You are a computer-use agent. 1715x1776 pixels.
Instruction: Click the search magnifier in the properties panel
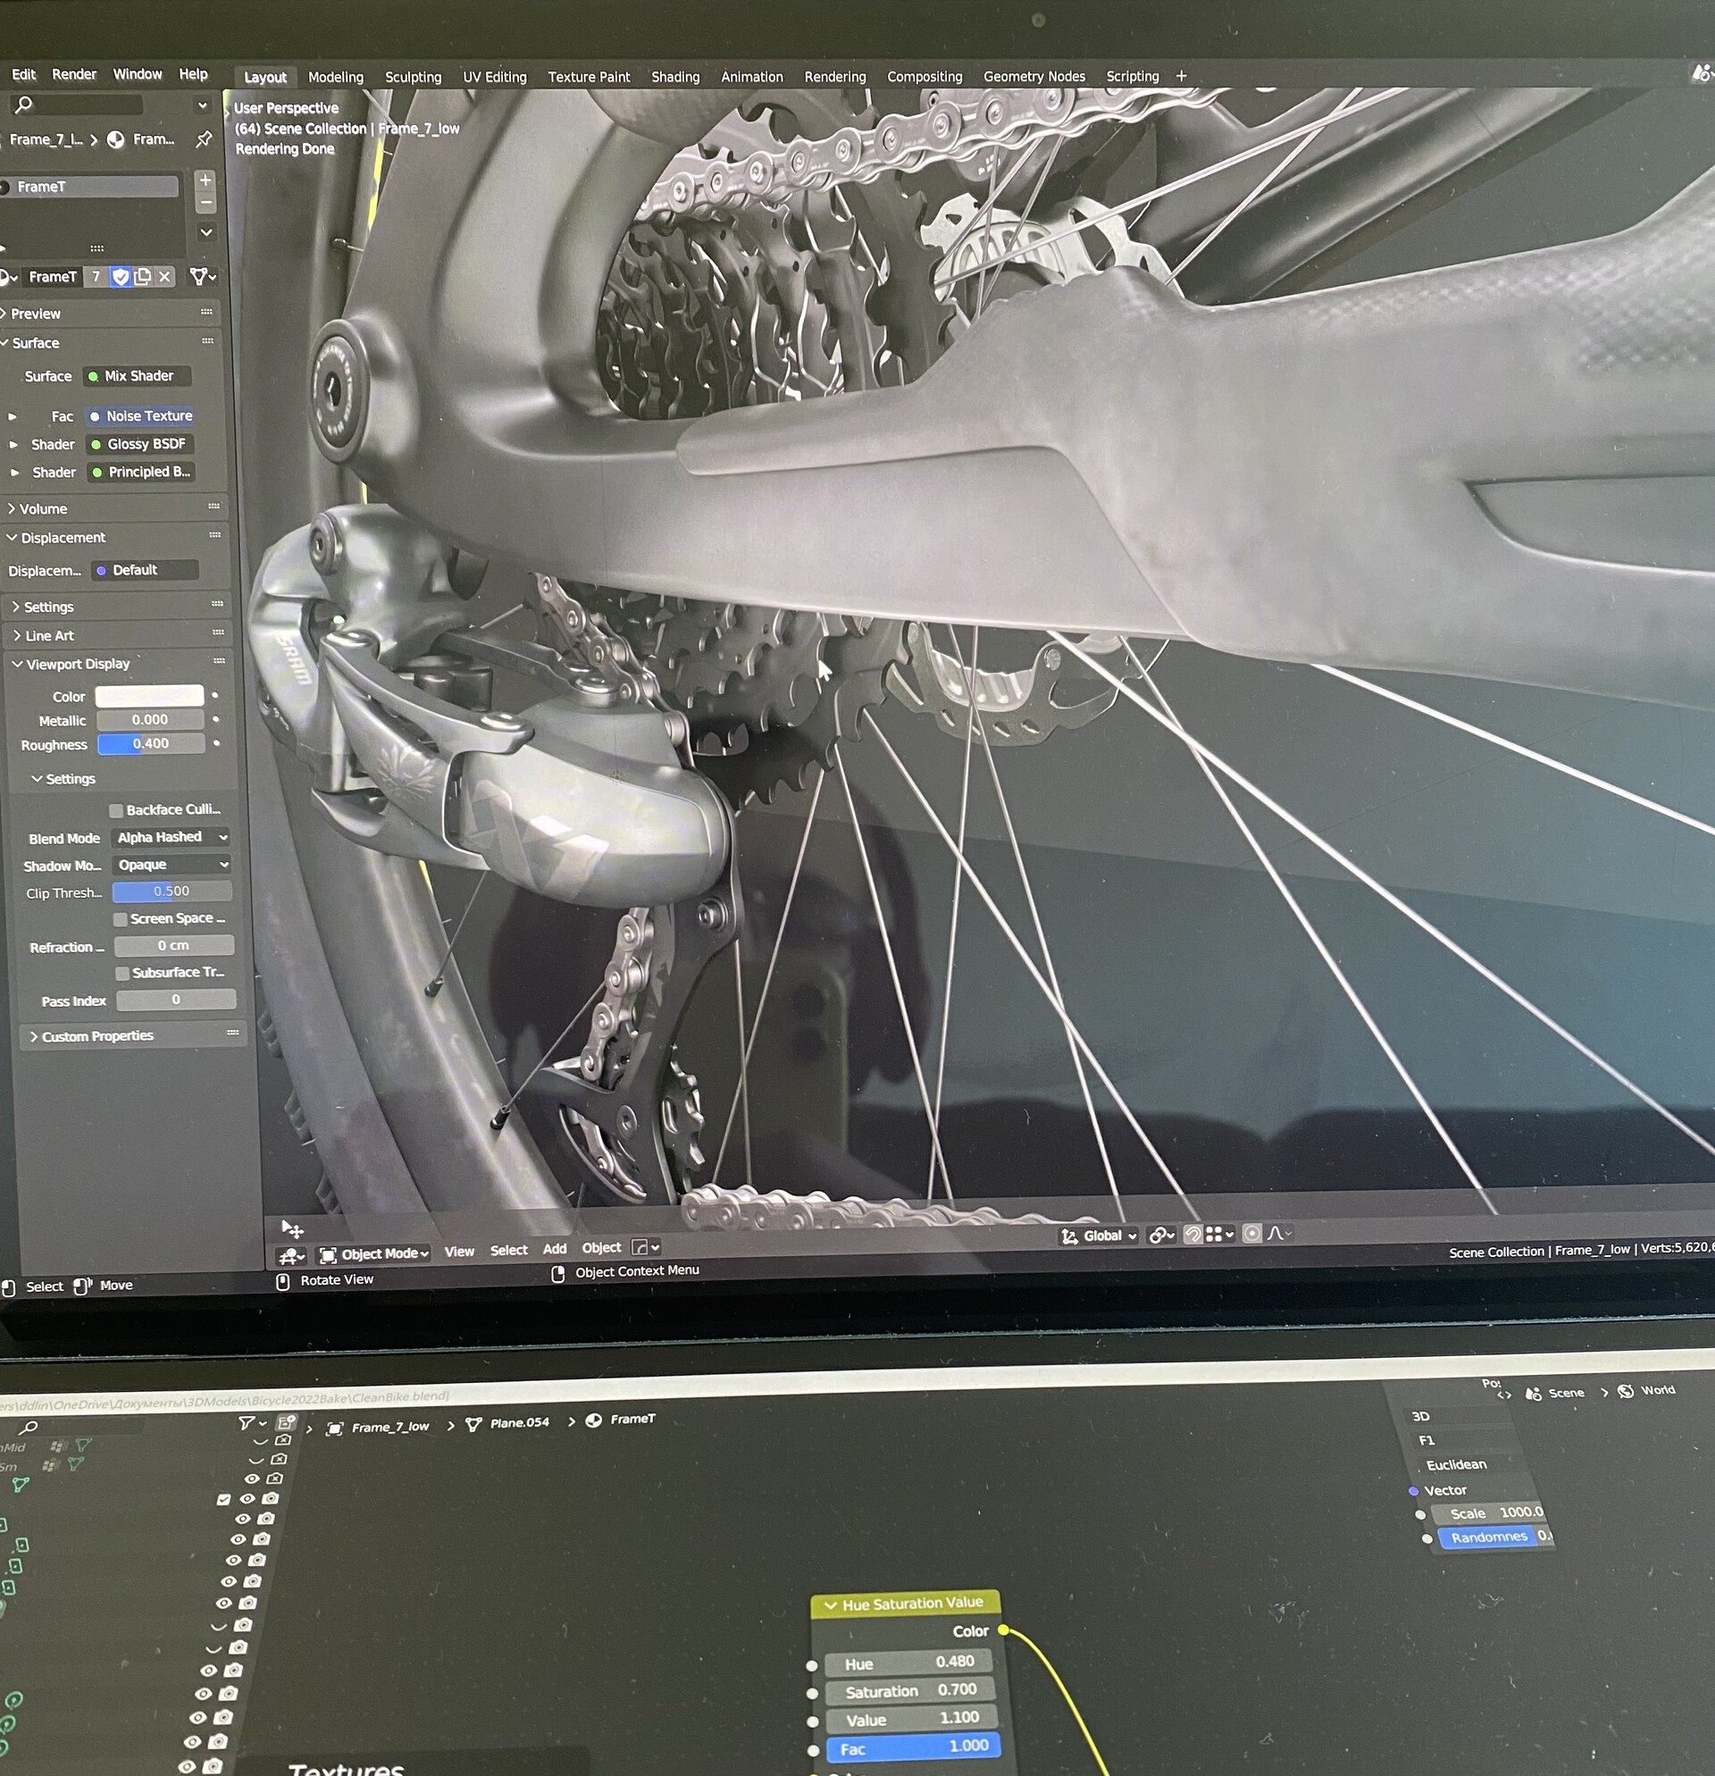[x=22, y=105]
